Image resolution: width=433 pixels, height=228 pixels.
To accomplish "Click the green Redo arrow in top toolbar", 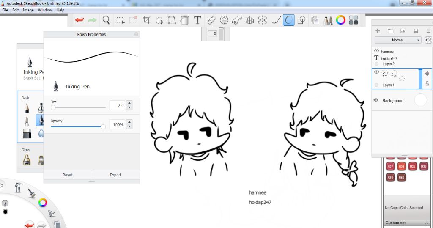I will [92, 20].
